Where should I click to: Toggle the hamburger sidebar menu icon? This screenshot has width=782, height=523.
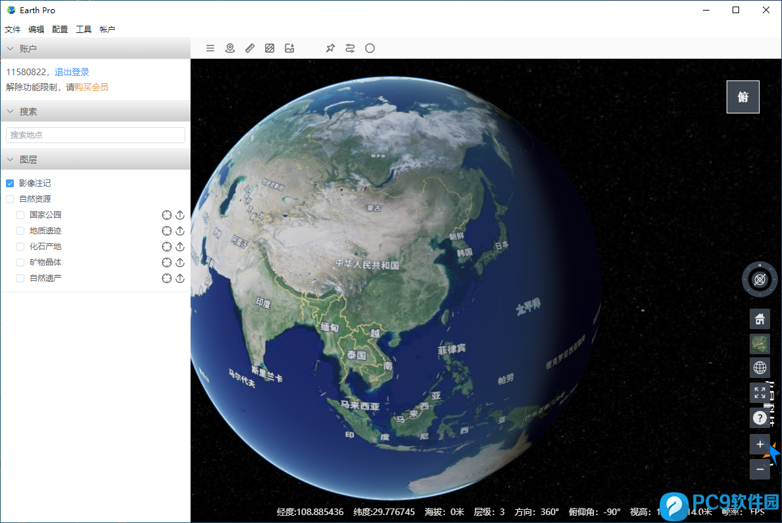(210, 48)
